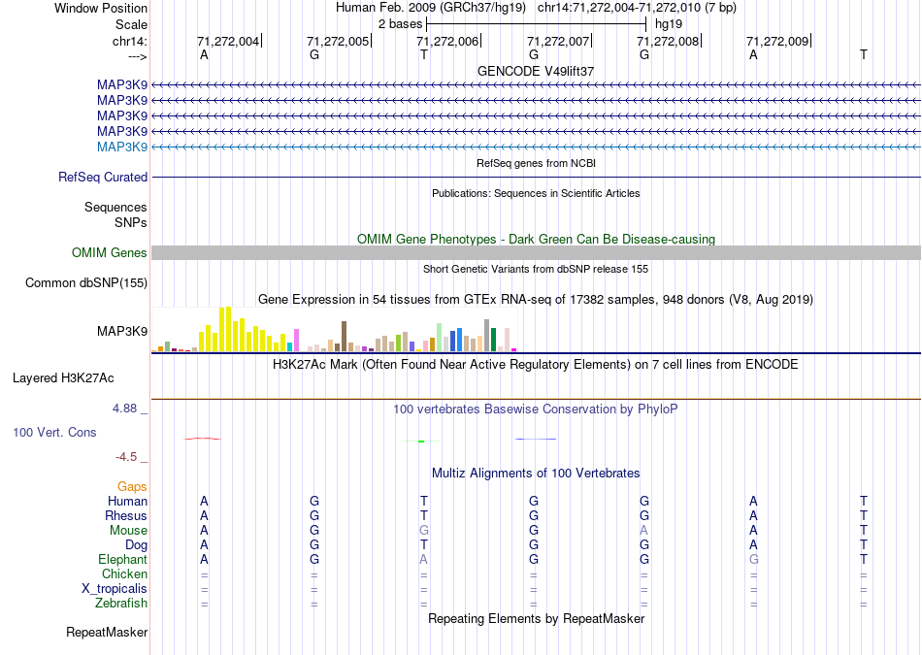Click the Sequences track label
The height and width of the screenshot is (655, 922).
[x=115, y=207]
